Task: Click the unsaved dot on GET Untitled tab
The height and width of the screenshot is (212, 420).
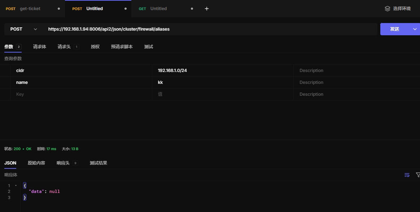Action: click(x=192, y=9)
